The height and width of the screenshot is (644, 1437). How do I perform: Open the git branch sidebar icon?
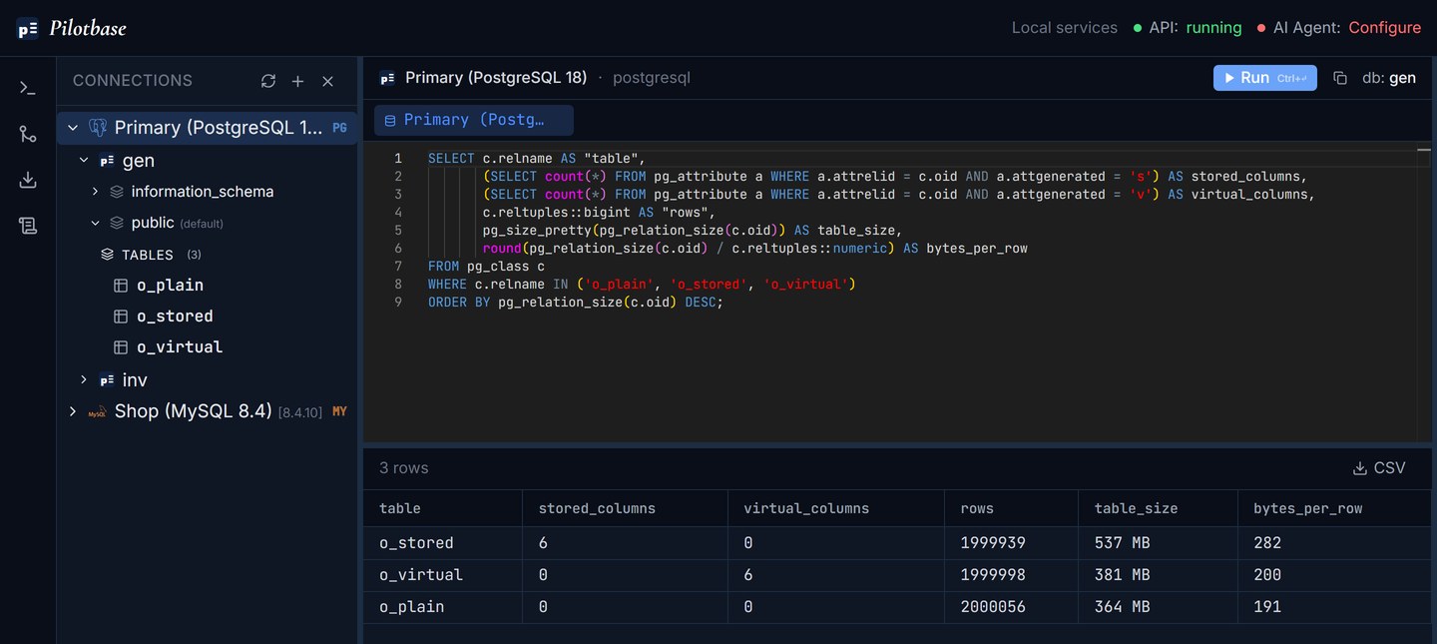tap(28, 134)
